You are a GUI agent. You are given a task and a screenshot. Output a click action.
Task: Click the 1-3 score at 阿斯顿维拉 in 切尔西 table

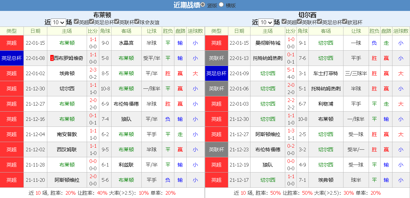pyautogui.click(x=291, y=130)
